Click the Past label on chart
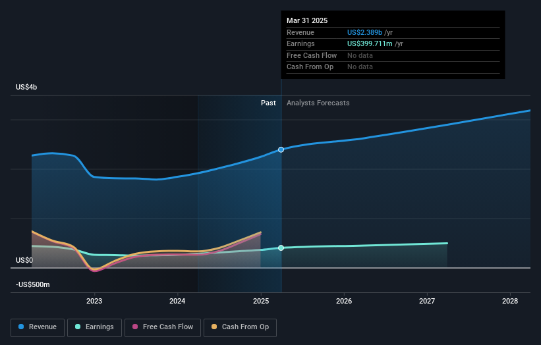The height and width of the screenshot is (345, 541). [268, 103]
